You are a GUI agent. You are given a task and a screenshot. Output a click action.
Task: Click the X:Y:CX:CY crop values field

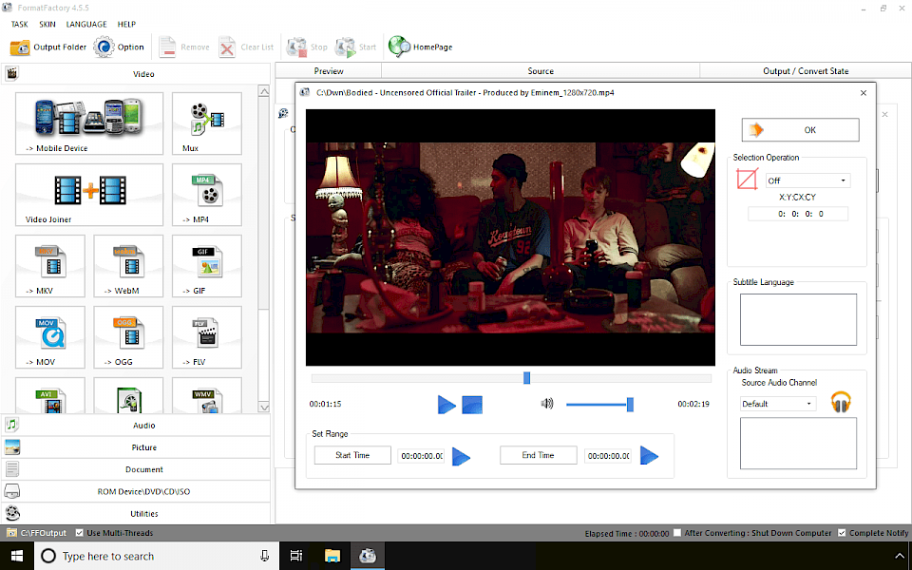(797, 214)
